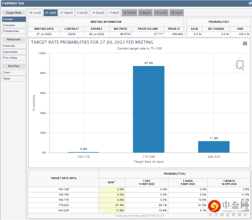Switch to the 21 Sep22 meeting tab
Viewport: 252px width, 220px height.
[66, 13]
